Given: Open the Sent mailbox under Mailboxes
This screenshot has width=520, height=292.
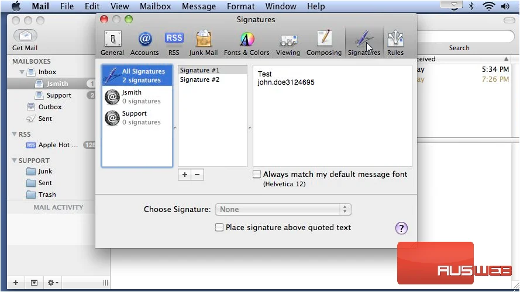Looking at the screenshot, I should [45, 119].
